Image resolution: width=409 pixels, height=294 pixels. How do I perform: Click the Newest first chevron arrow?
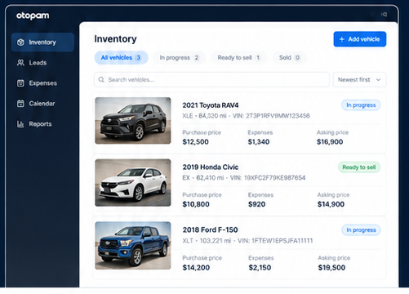tap(378, 80)
